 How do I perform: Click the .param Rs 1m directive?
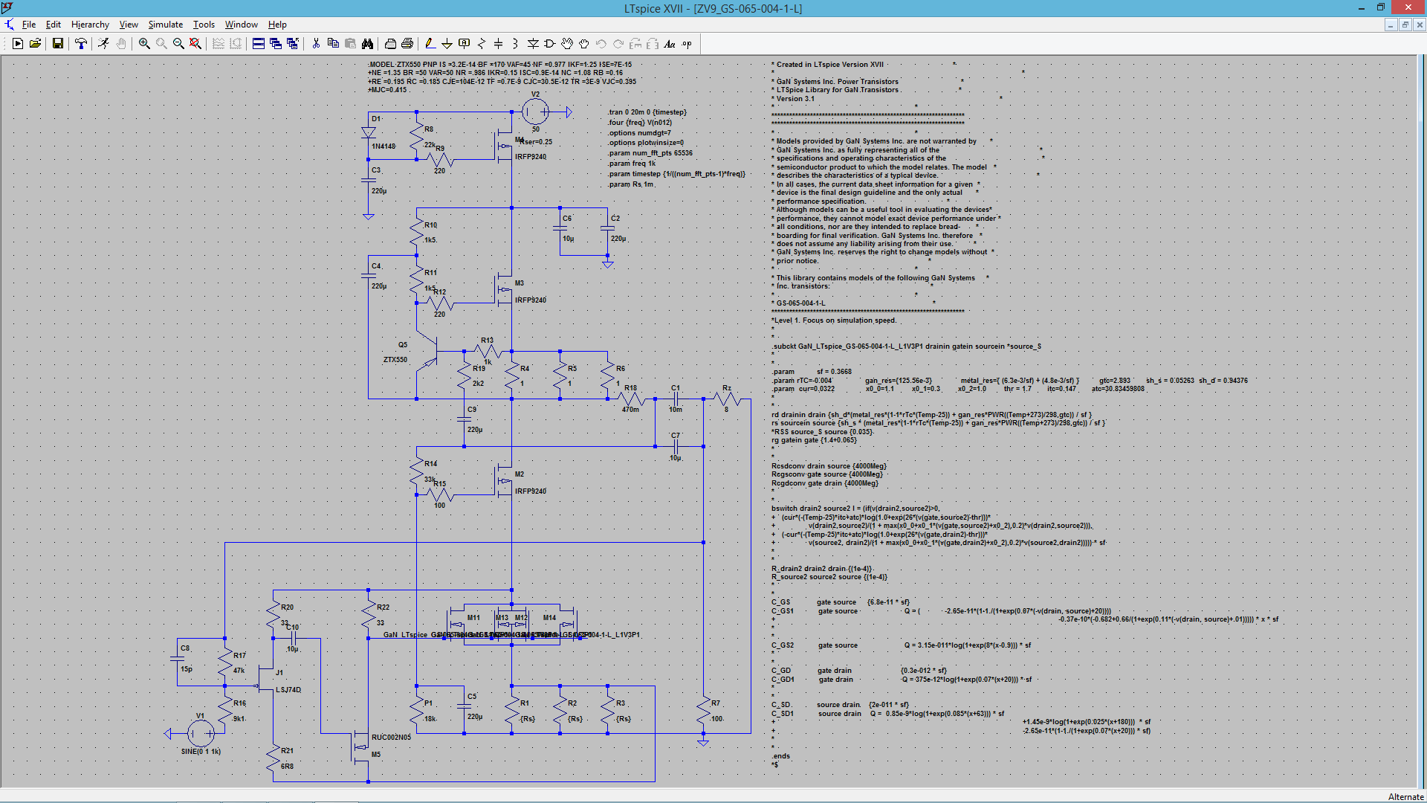point(631,184)
